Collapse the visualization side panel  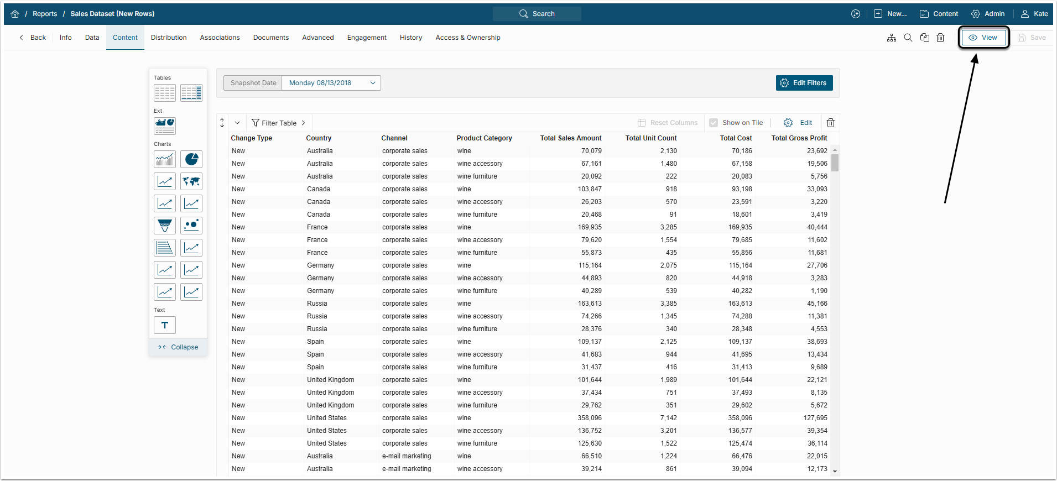point(178,347)
